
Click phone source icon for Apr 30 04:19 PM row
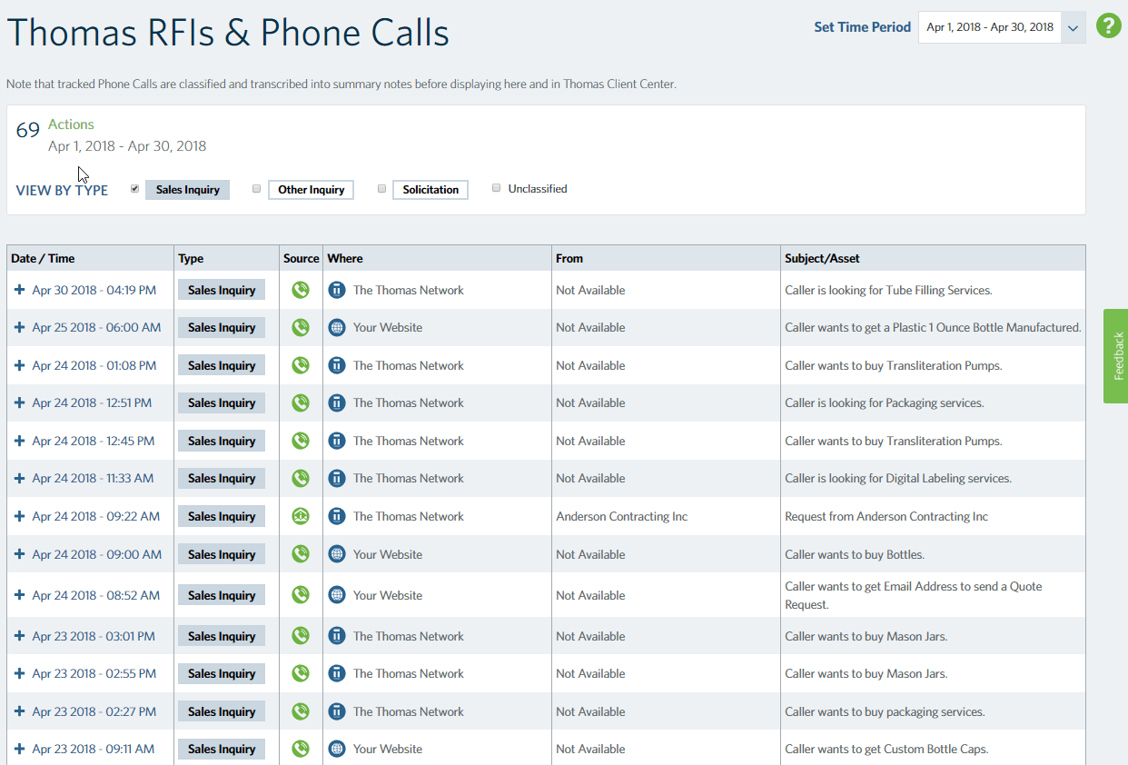[x=301, y=291]
